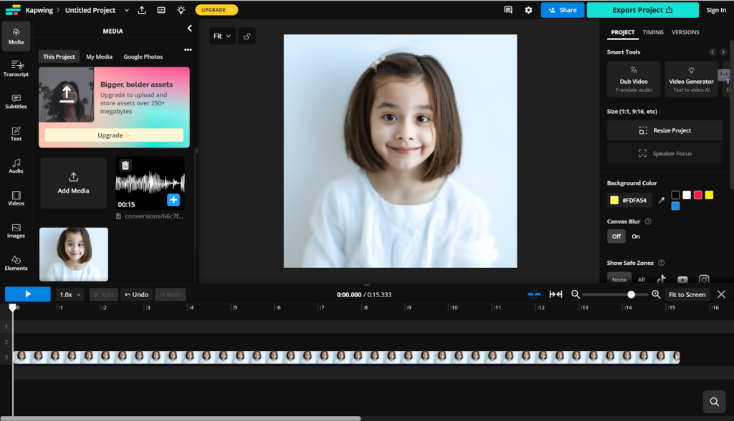Image resolution: width=734 pixels, height=421 pixels.
Task: Click the upload icon beside project title
Action: pyautogui.click(x=142, y=10)
